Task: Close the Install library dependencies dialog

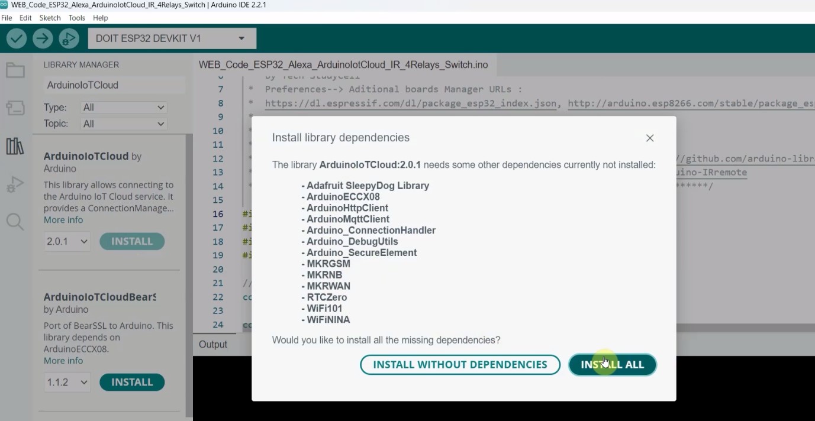Action: point(649,138)
